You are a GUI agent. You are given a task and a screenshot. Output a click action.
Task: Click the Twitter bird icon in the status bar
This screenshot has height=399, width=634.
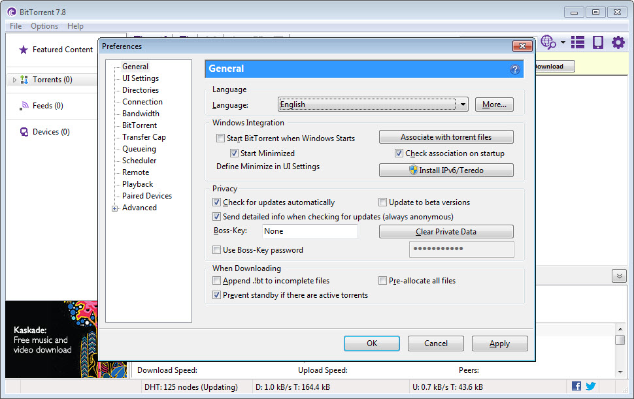[591, 386]
